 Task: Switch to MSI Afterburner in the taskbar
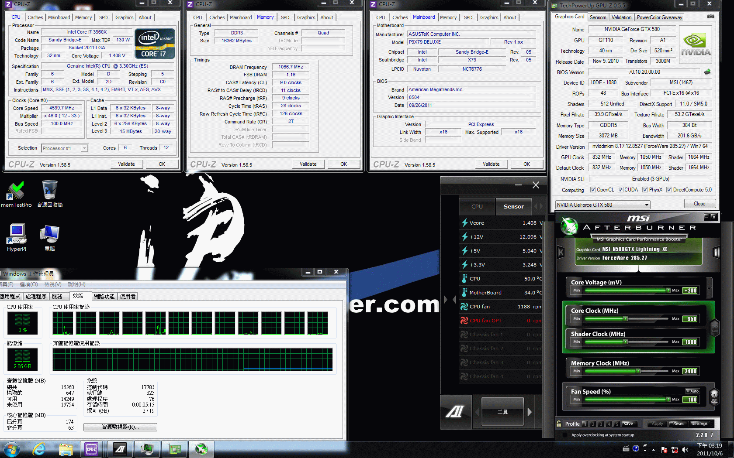point(201,449)
